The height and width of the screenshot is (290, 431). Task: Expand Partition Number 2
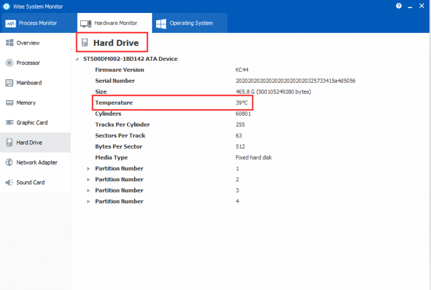pos(88,180)
